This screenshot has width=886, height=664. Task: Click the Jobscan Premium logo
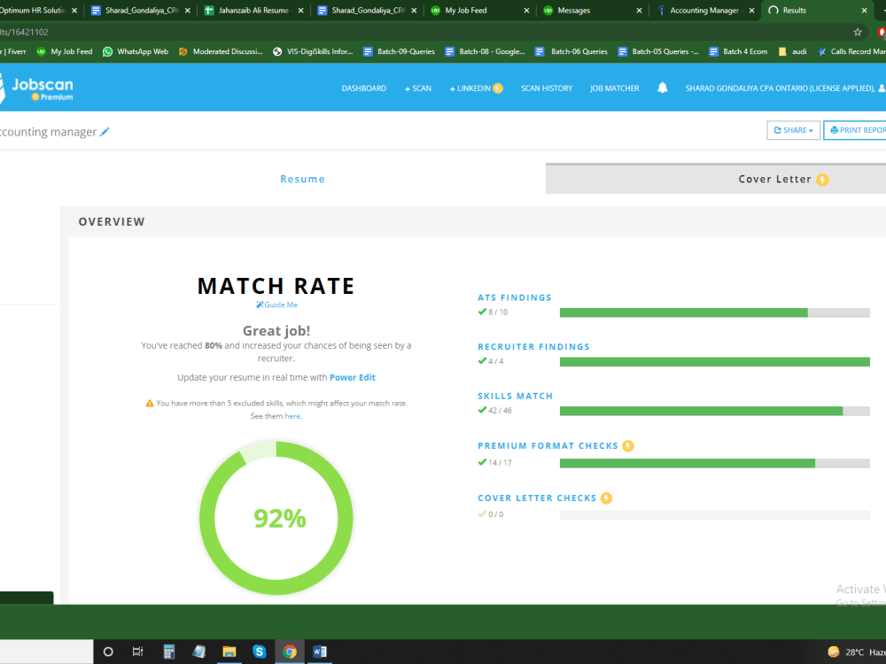point(36,89)
